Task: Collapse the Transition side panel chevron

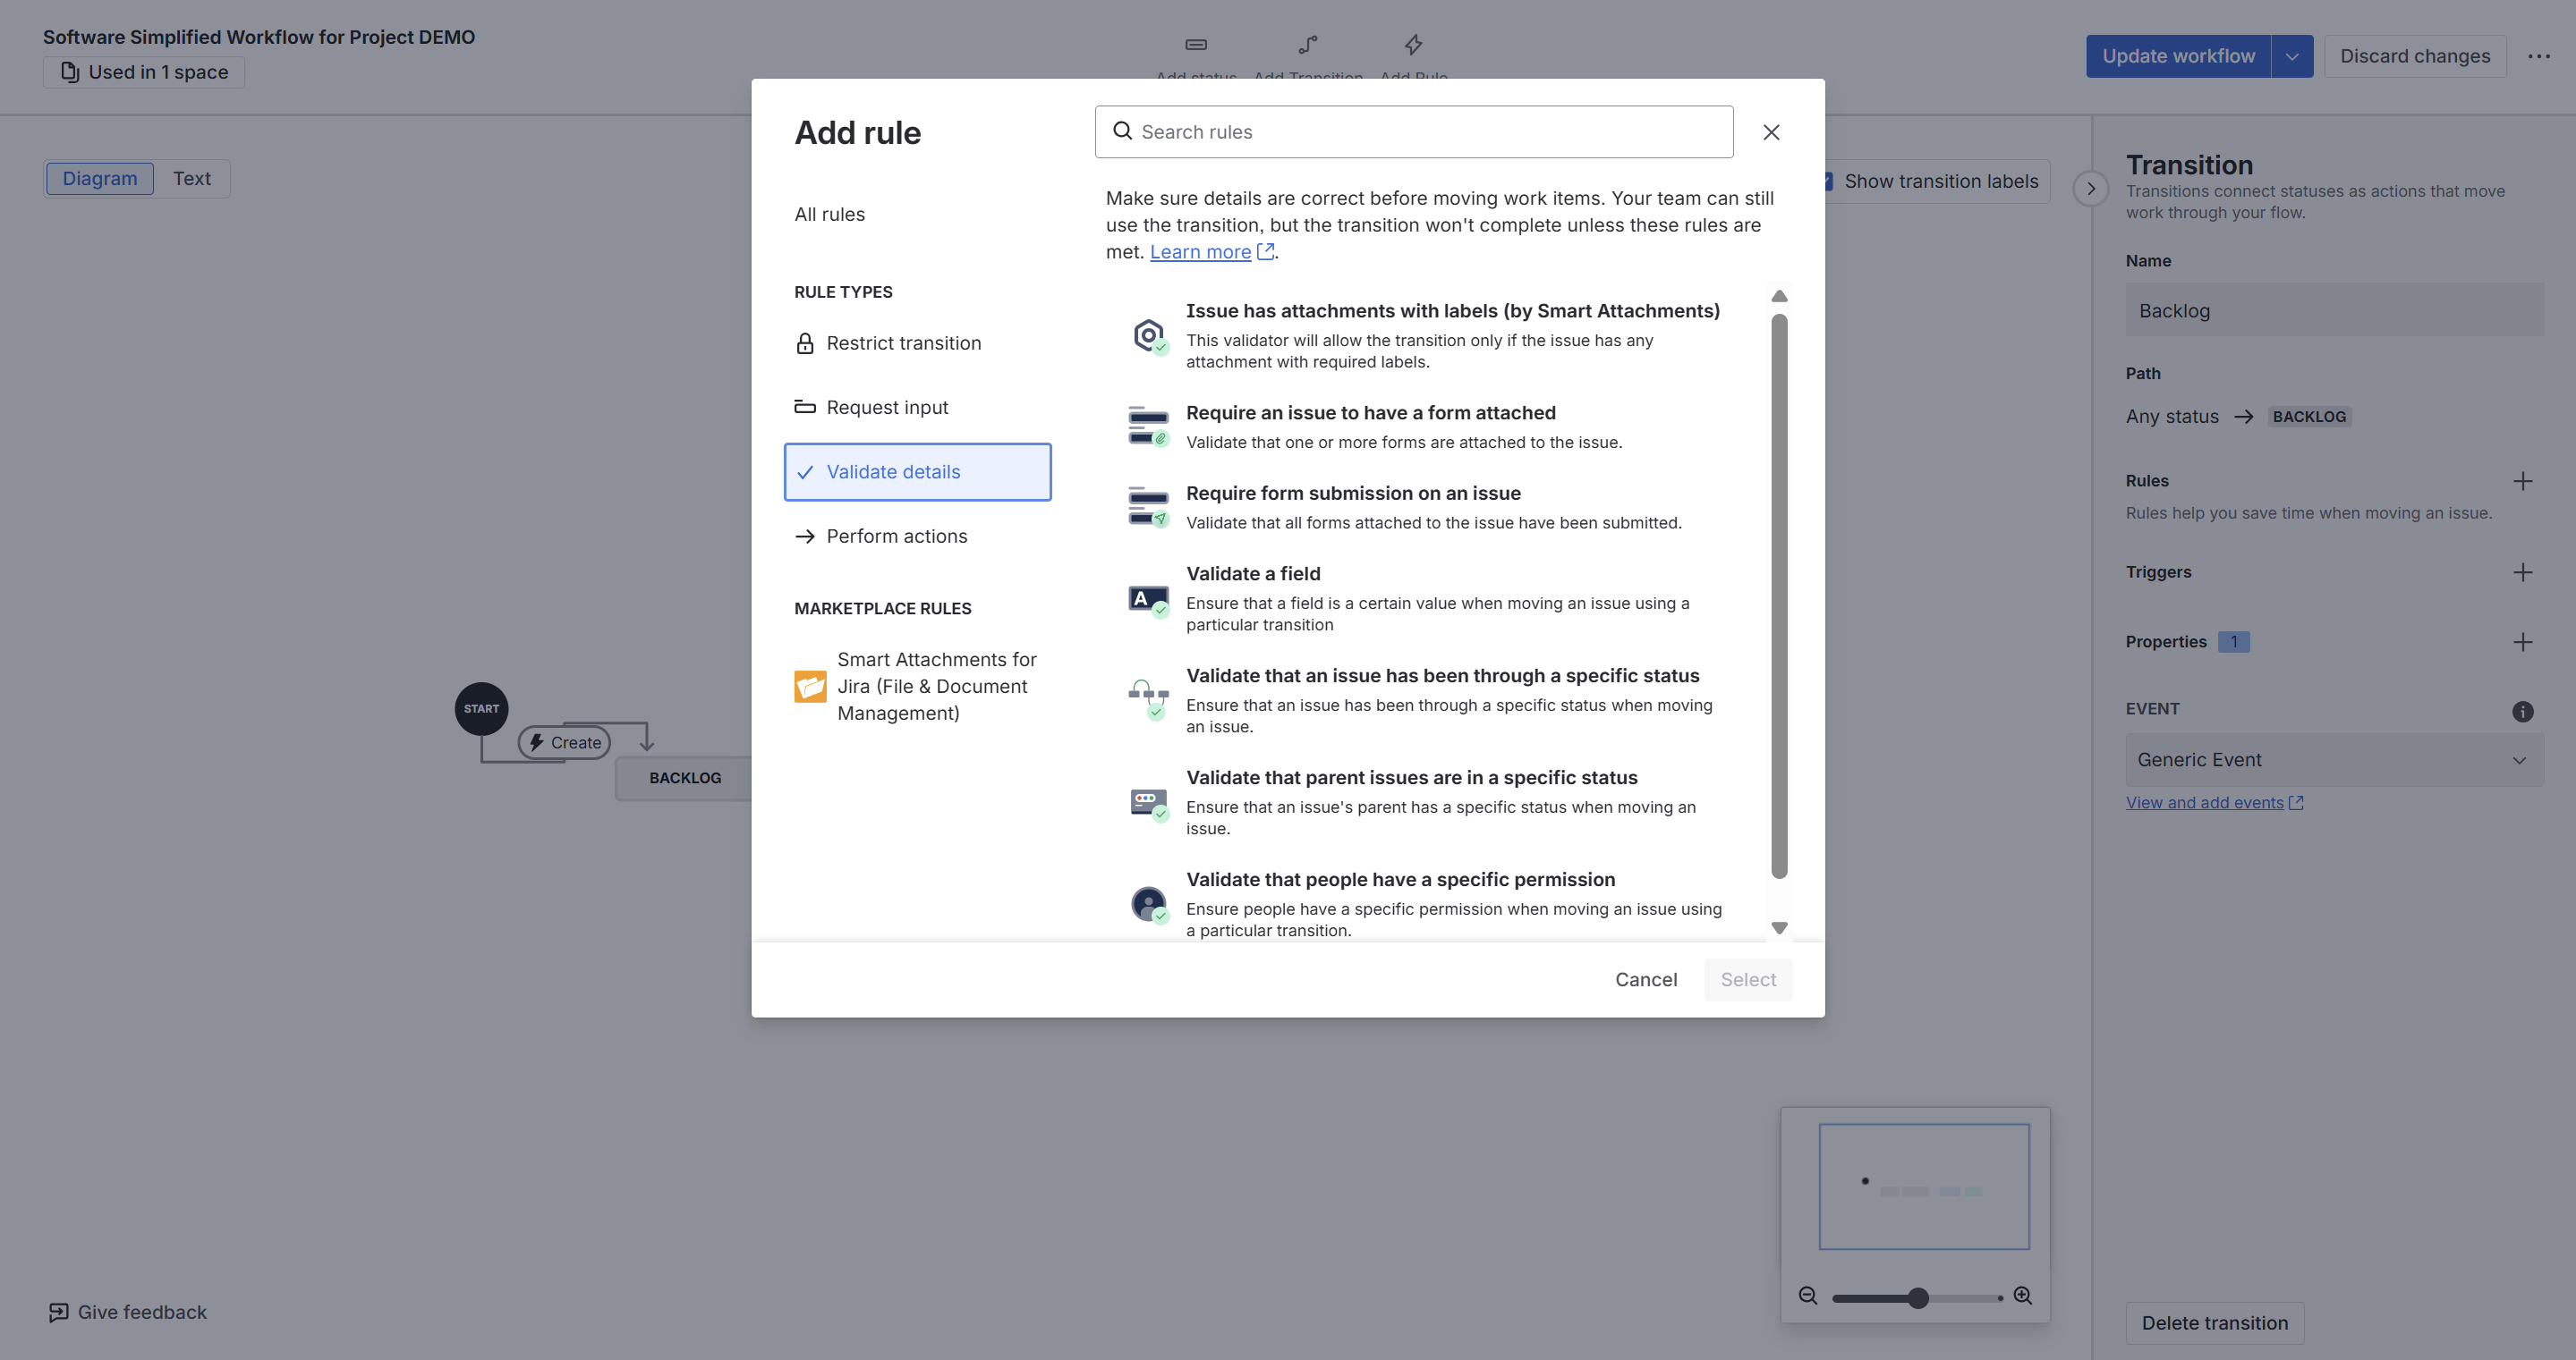Action: pos(2090,189)
